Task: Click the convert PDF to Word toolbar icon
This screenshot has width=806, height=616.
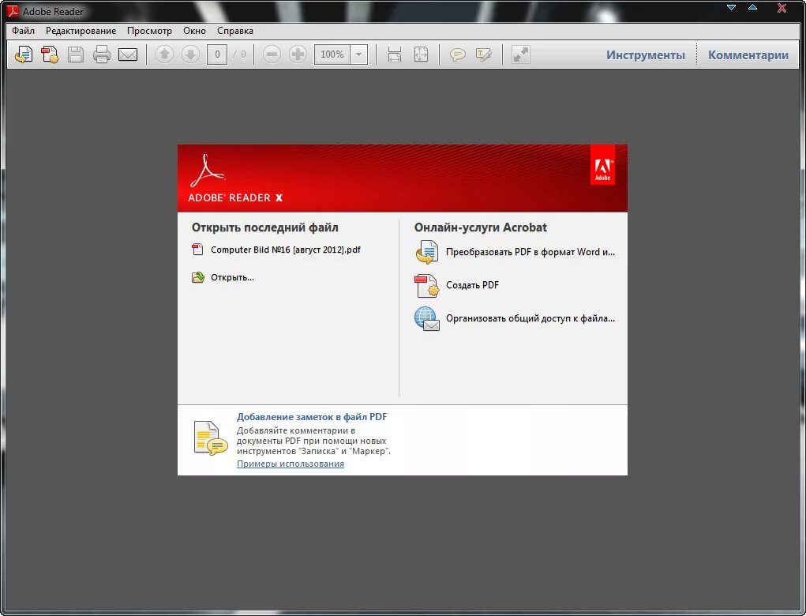Action: (24, 54)
